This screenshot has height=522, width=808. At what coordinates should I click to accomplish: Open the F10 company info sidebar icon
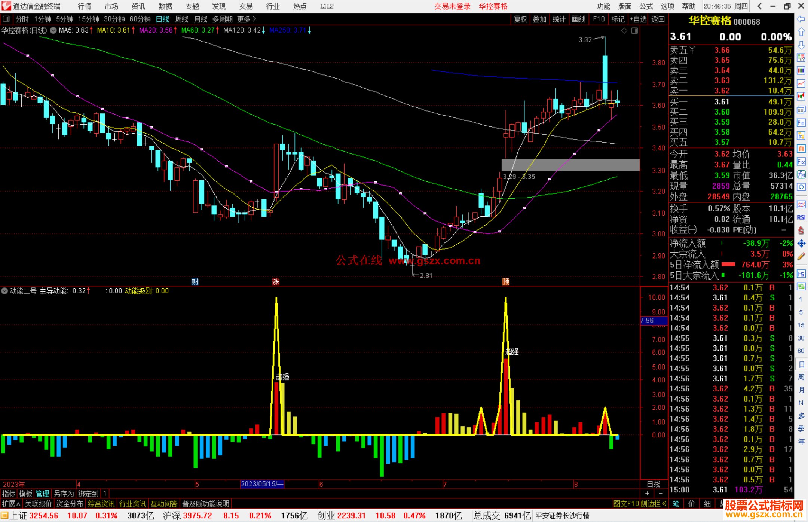801,123
